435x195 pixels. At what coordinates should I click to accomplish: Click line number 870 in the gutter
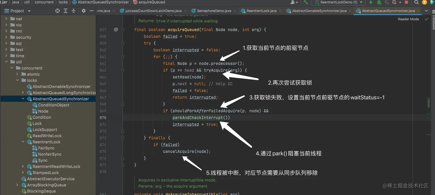(103, 118)
